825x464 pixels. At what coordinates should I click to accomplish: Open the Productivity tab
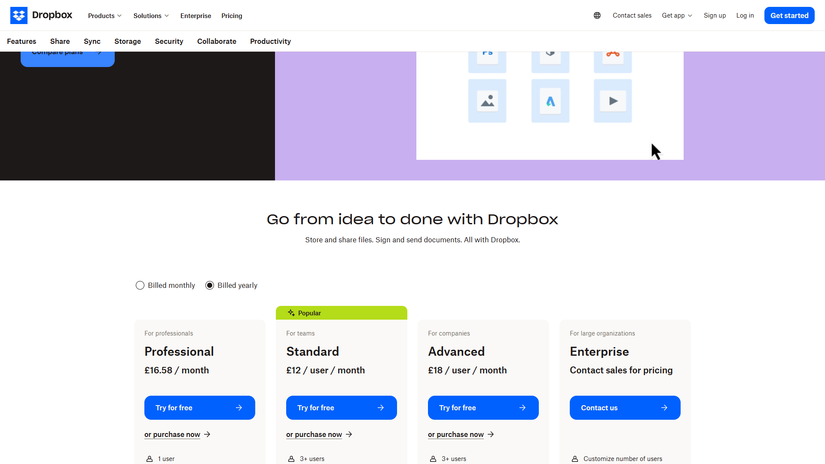(271, 41)
